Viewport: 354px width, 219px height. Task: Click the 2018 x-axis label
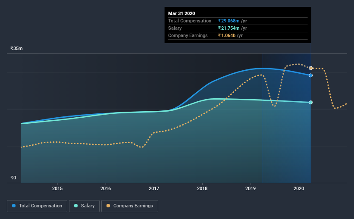tap(202, 188)
